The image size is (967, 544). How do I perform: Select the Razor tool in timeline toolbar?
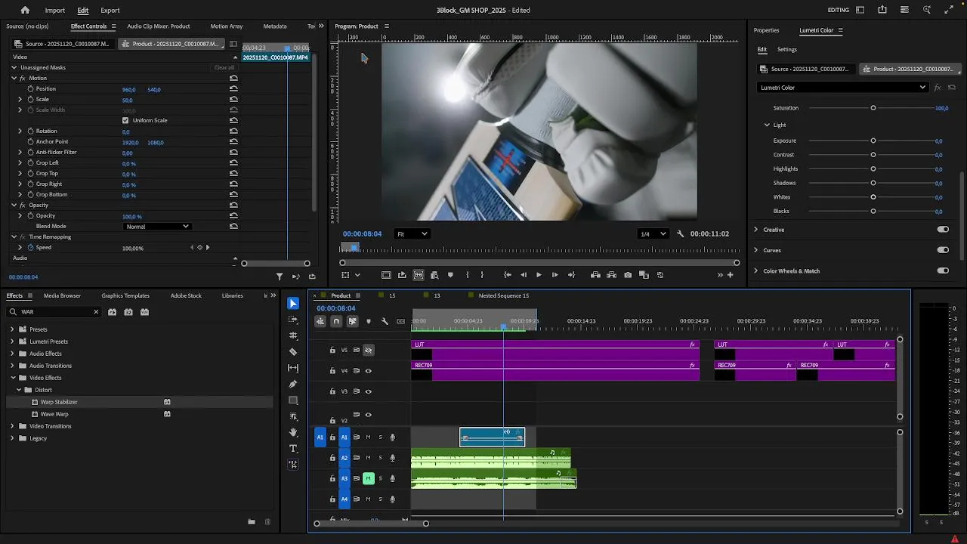pos(293,351)
